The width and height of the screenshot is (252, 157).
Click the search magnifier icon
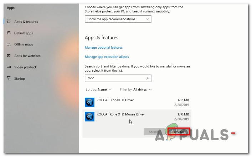[148, 78]
